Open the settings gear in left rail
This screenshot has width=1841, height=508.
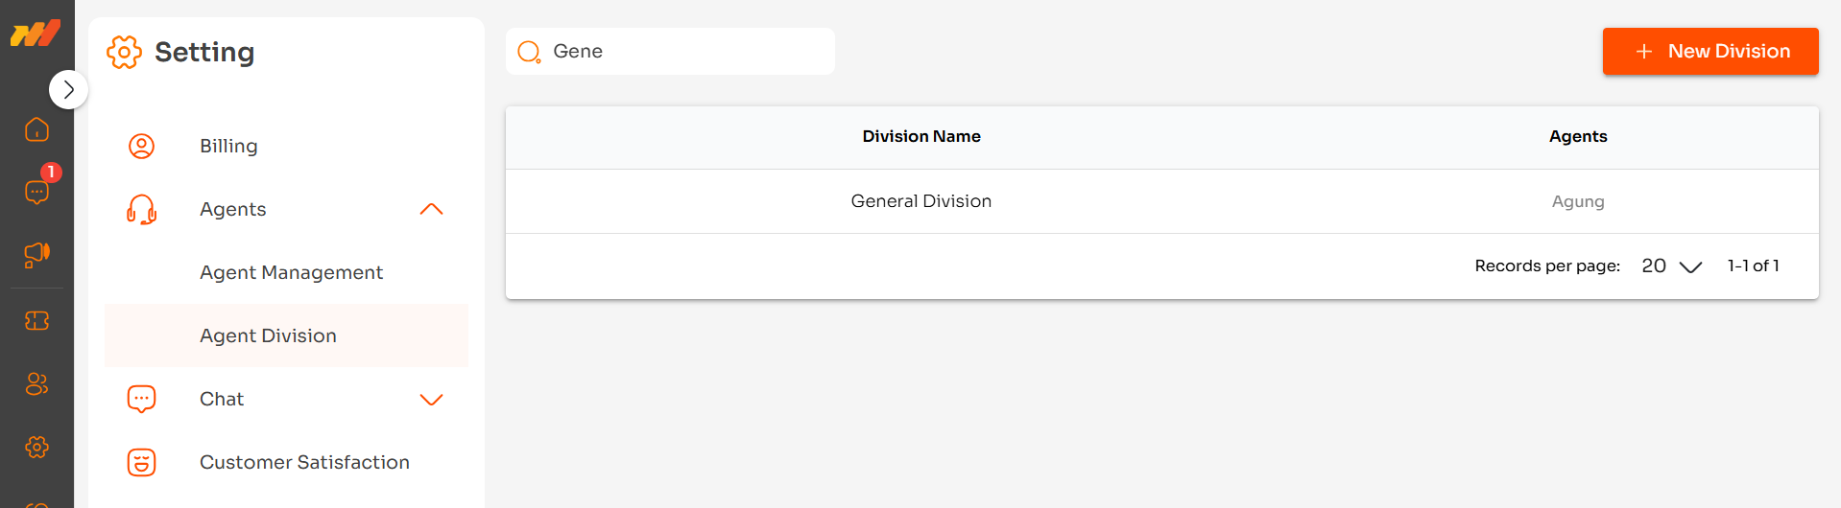(36, 447)
